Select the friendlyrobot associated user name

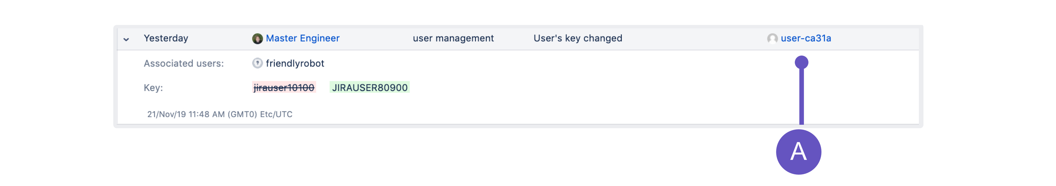pos(295,63)
